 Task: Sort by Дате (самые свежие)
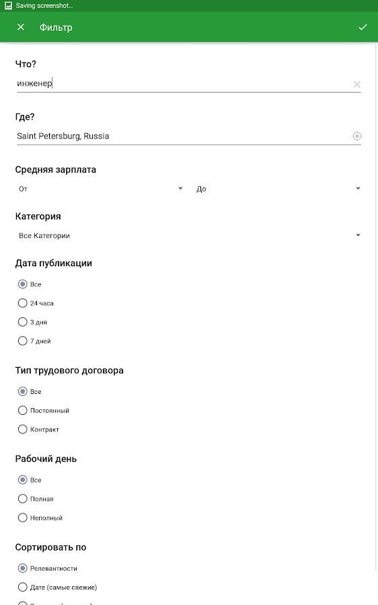click(58, 588)
